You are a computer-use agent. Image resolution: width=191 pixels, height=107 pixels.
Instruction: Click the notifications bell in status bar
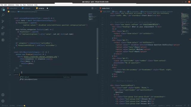pos(189,106)
